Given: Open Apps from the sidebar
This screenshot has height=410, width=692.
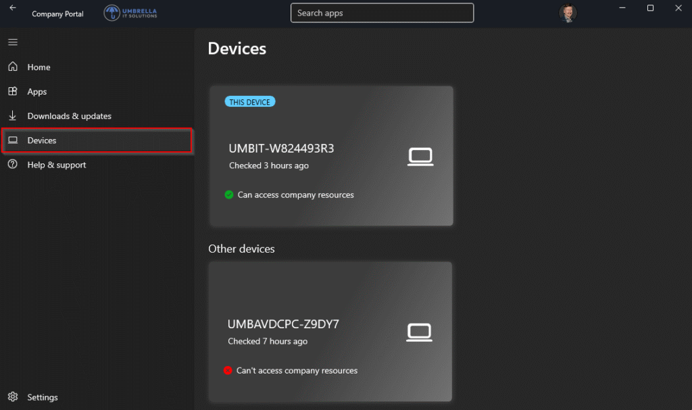Looking at the screenshot, I should (36, 92).
